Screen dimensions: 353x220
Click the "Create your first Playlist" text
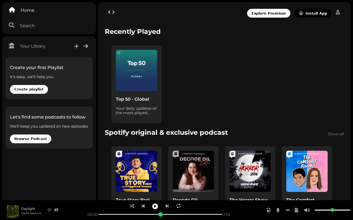click(x=37, y=68)
